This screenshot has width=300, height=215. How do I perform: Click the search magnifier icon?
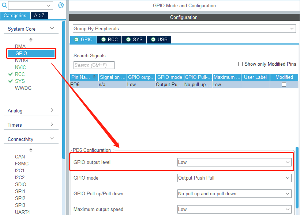[x=4, y=5]
